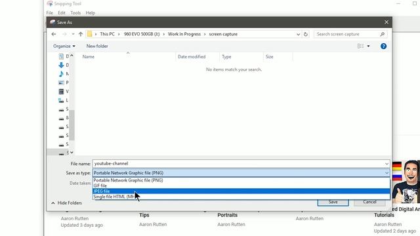Viewport: 420px width, 236px height.
Task: Click the search magnifier icon
Action: (x=382, y=34)
